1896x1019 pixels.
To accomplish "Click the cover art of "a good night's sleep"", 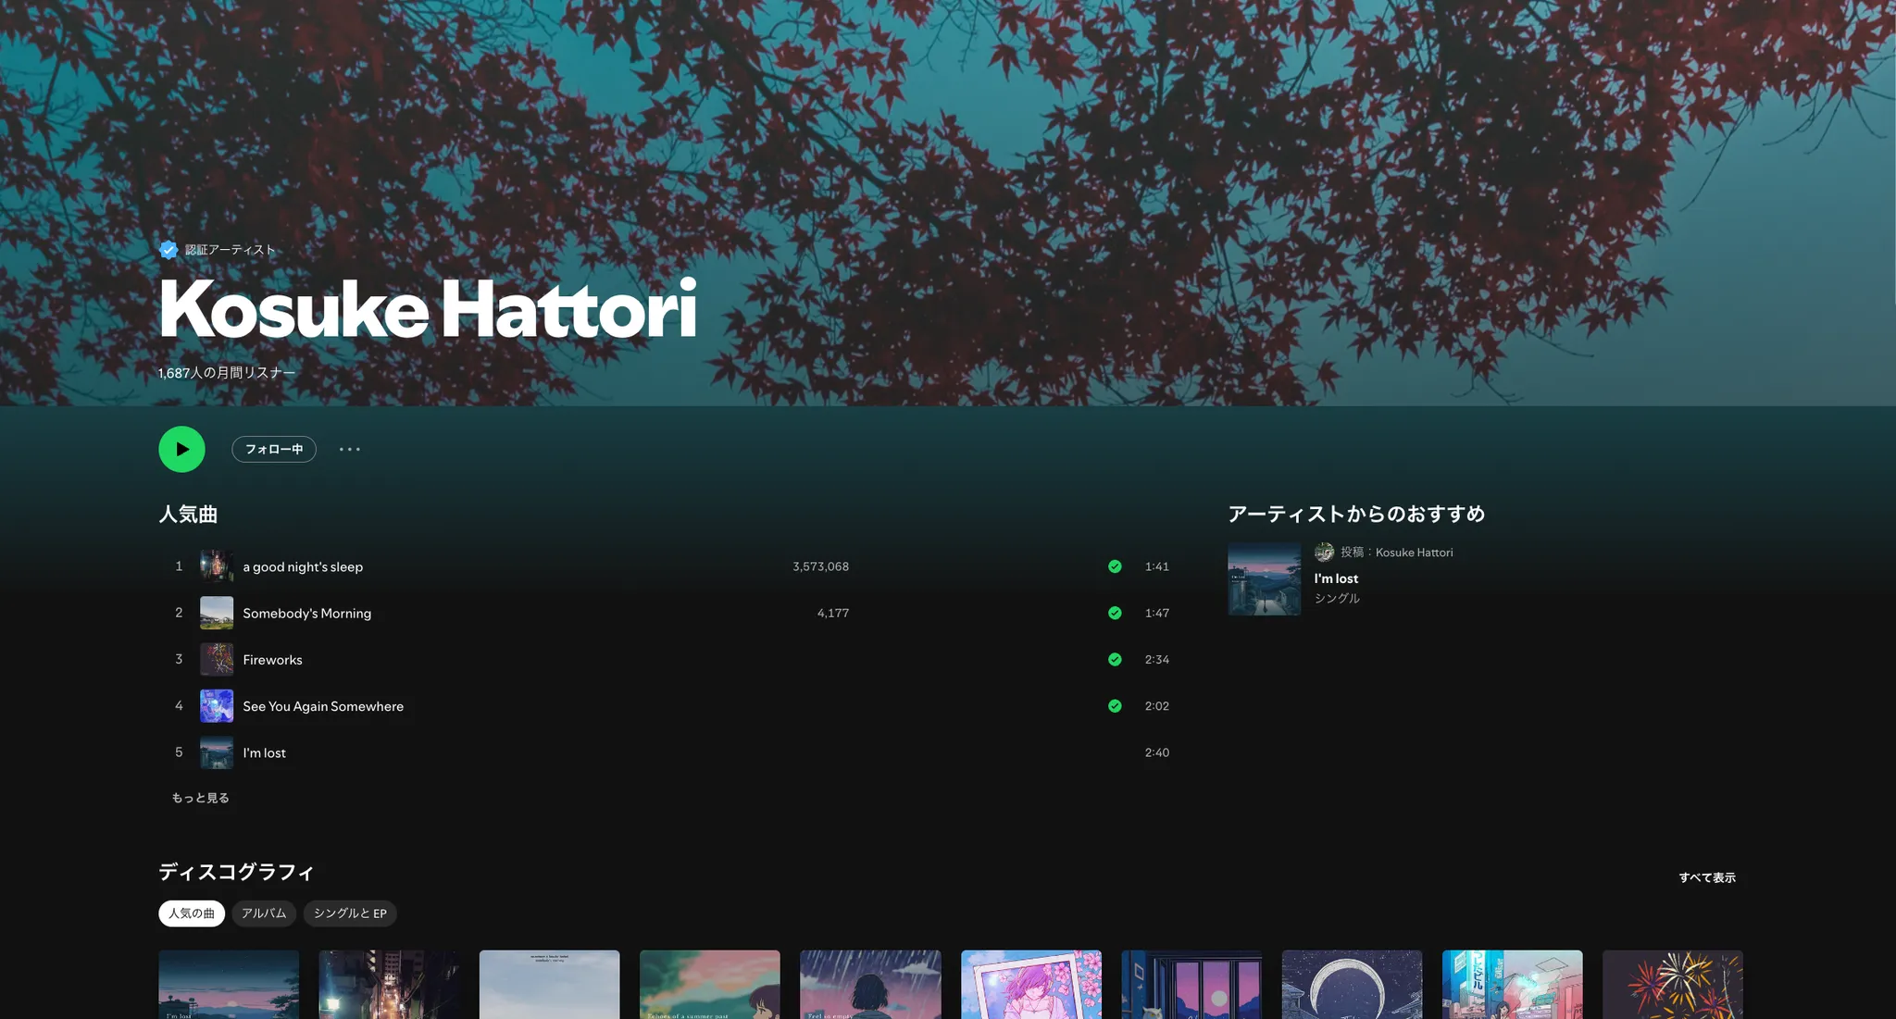I will [216, 565].
